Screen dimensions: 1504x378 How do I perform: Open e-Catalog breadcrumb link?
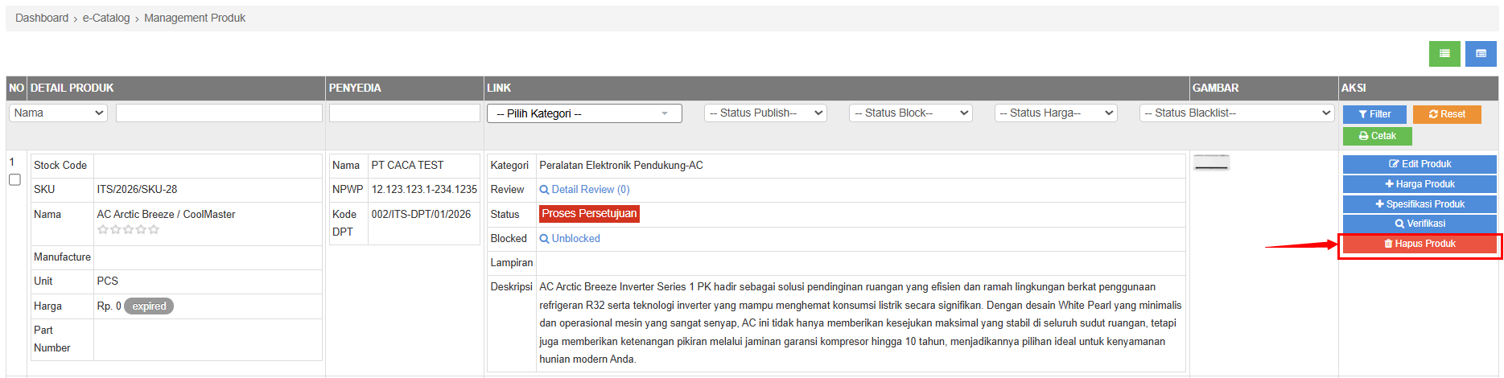coord(106,18)
